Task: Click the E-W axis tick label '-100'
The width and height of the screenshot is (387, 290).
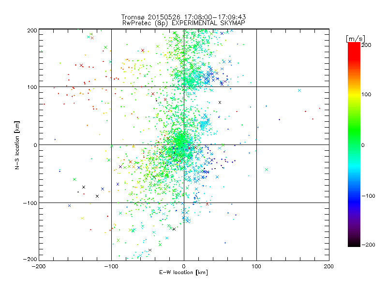Action: (111, 266)
